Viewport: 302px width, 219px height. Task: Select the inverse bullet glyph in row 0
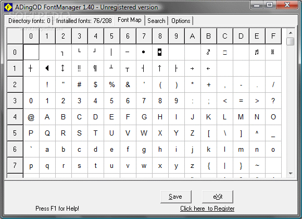coord(160,52)
